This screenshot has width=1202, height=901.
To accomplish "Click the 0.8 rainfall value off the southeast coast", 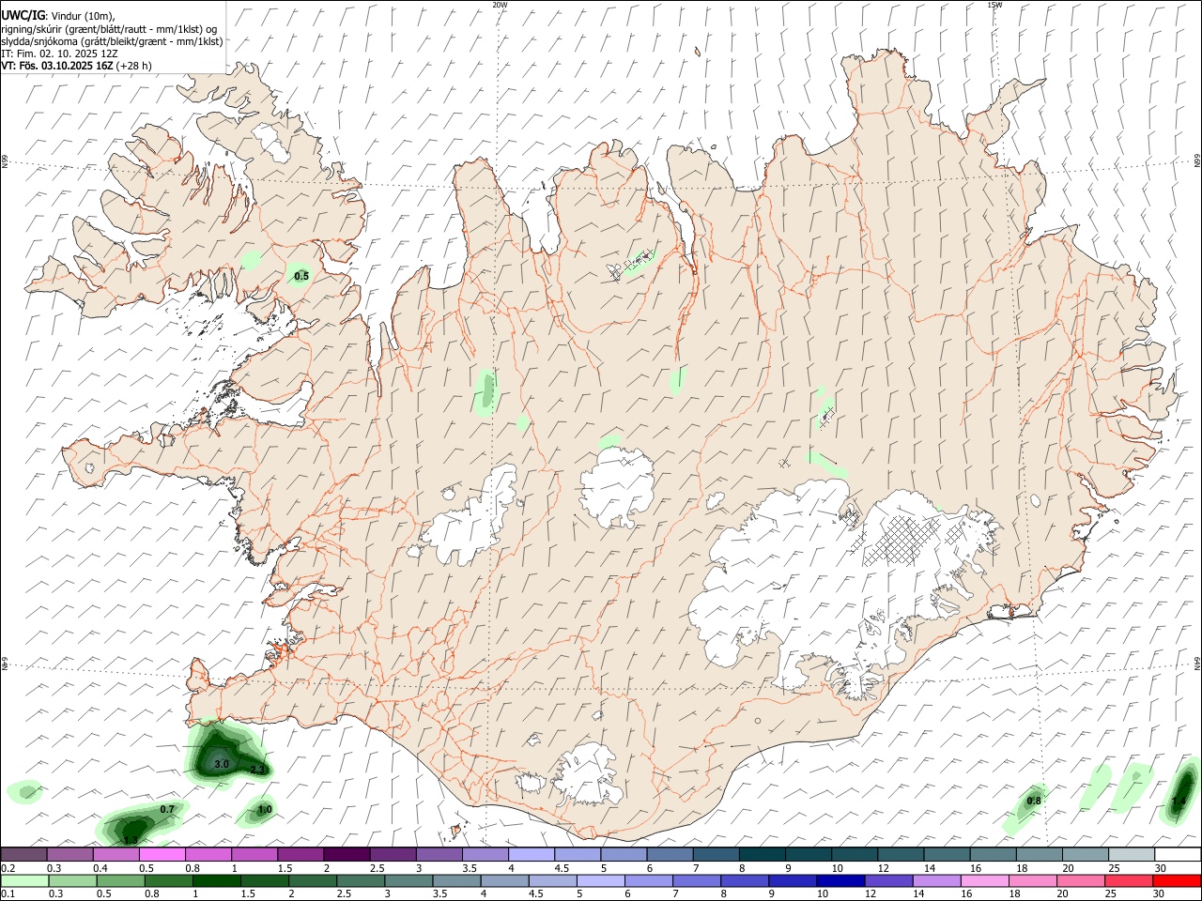I will coord(1034,801).
